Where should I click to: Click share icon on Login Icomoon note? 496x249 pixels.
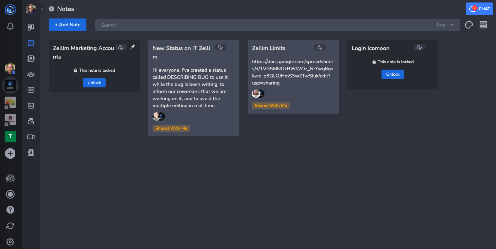(x=420, y=47)
